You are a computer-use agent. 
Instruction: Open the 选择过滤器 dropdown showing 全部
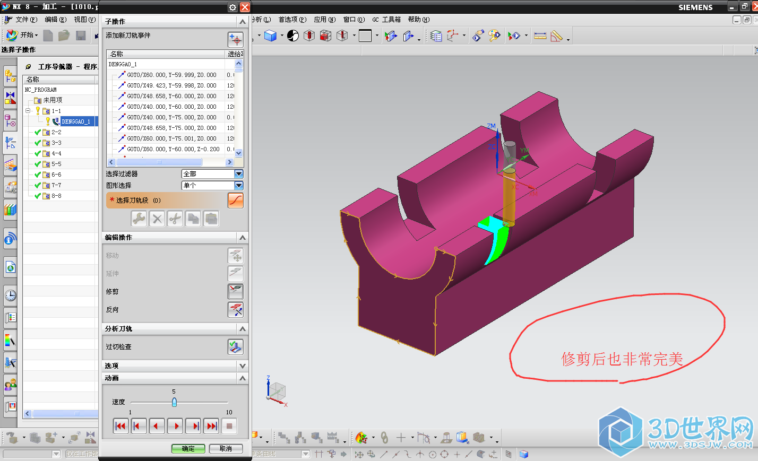click(238, 174)
